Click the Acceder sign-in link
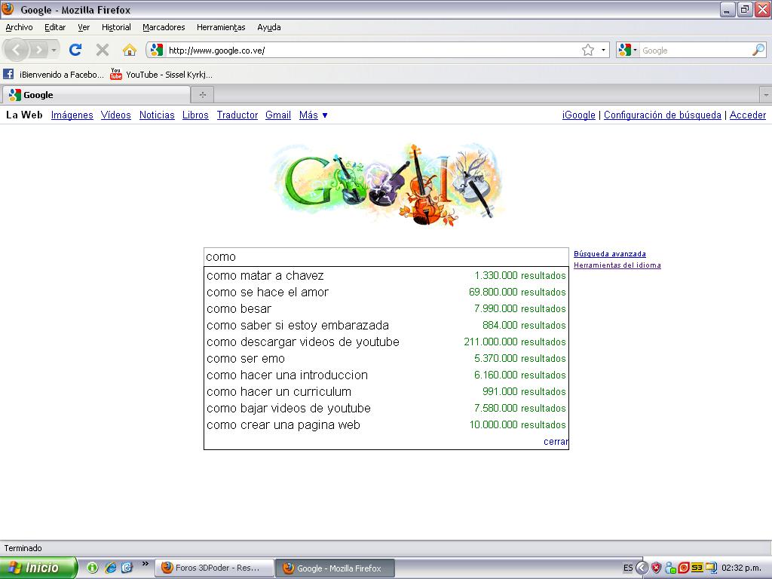This screenshot has height=579, width=772. click(x=747, y=115)
